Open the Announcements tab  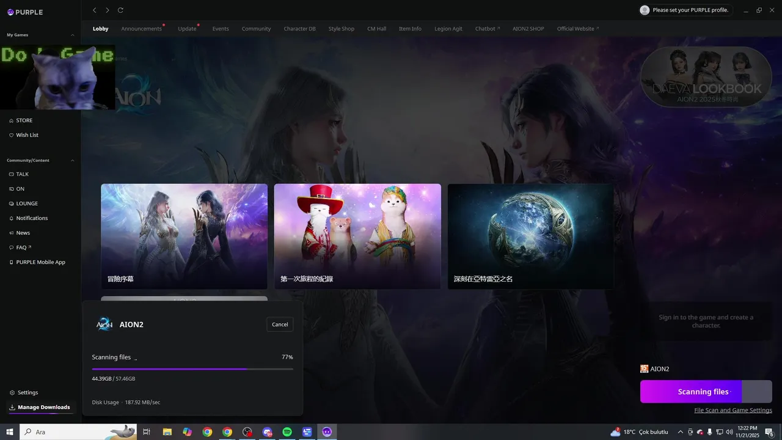pos(142,29)
